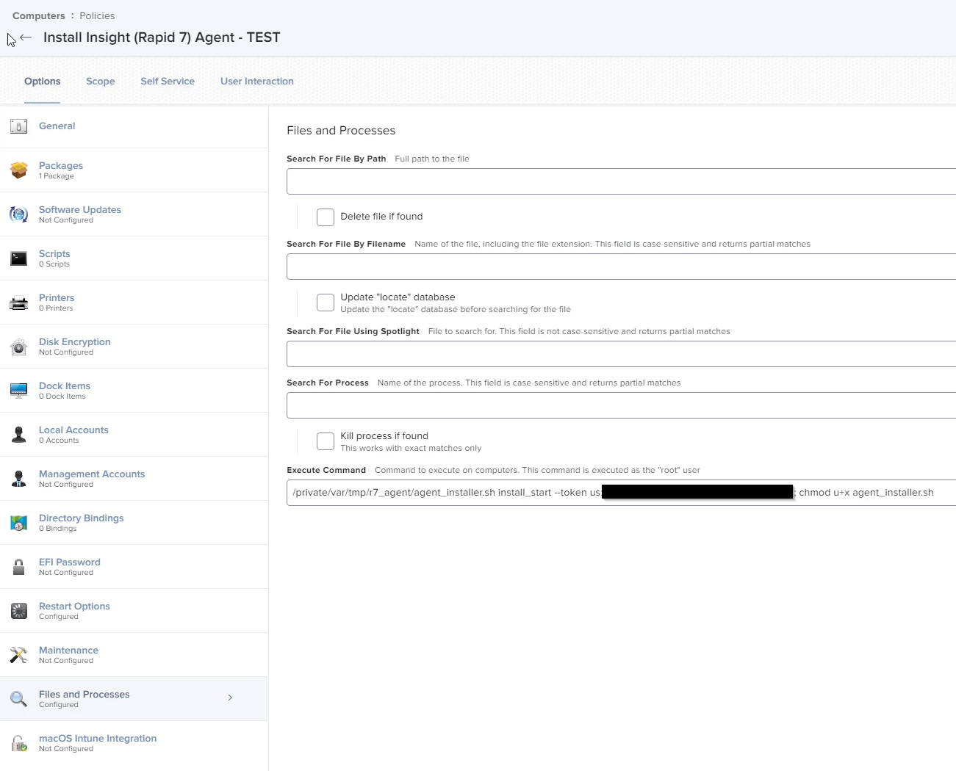This screenshot has height=771, width=956.
Task: Click the Software Updates icon
Action: coord(19,214)
